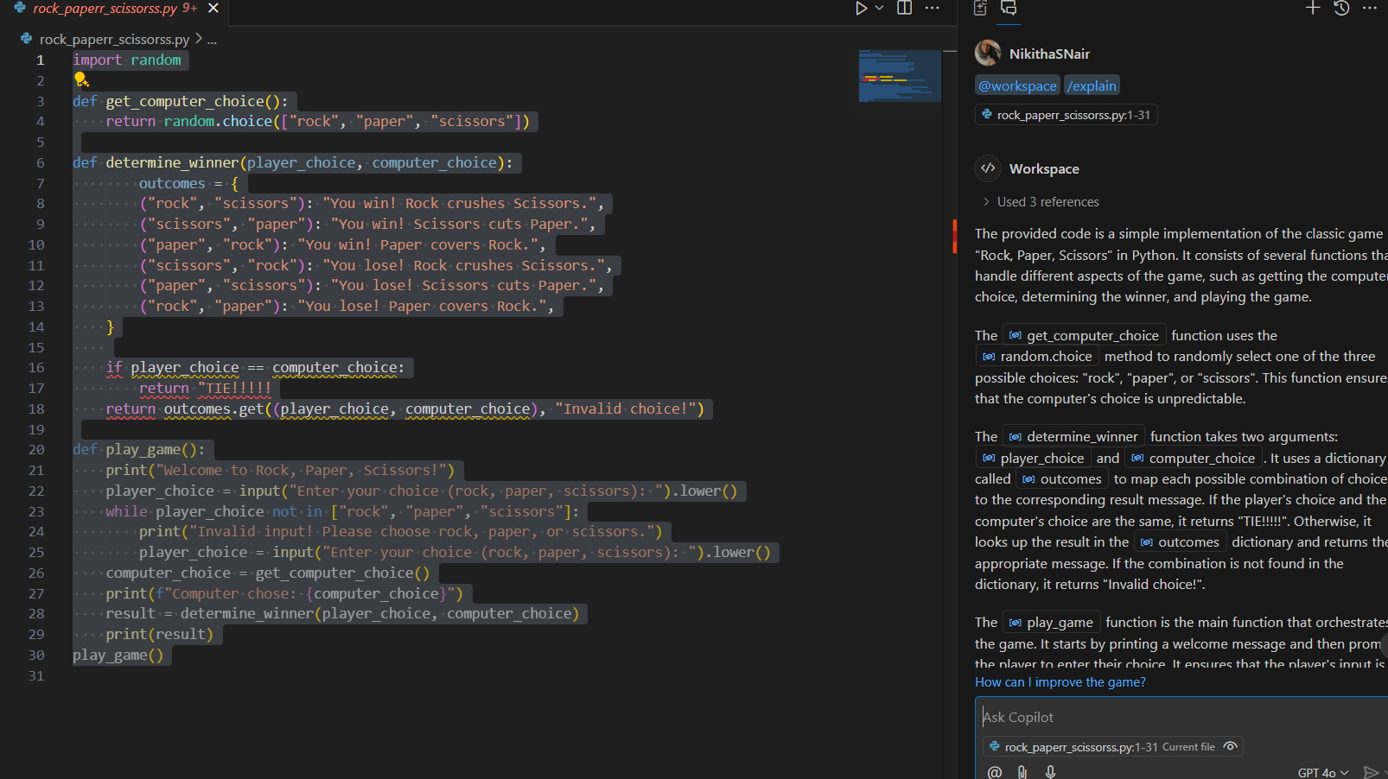Click the breadcrumb ellipsis item
Image resolution: width=1388 pixels, height=779 pixels.
[212, 39]
